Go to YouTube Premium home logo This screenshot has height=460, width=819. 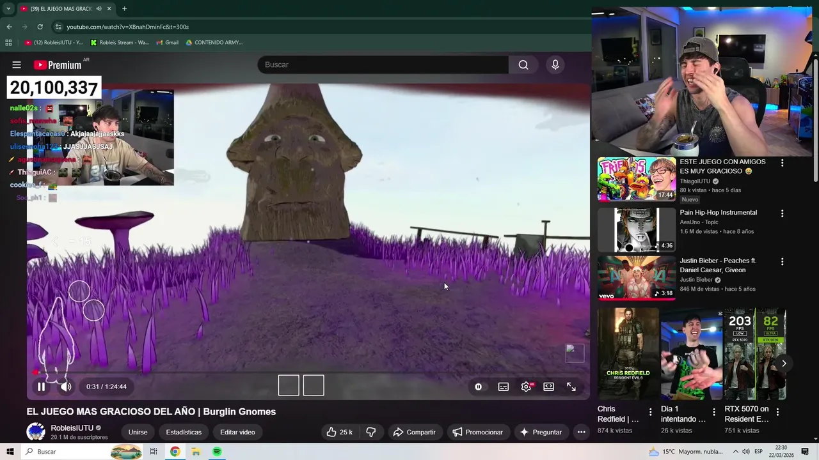coord(58,65)
